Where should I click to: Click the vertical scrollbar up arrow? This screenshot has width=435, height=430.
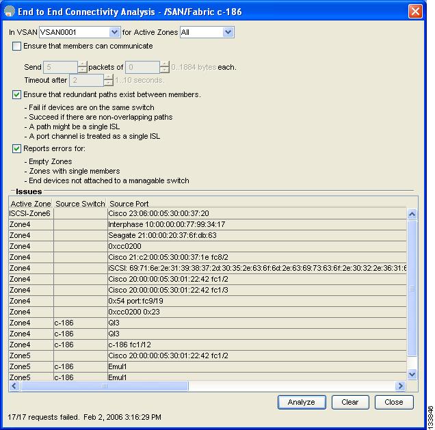click(x=412, y=214)
